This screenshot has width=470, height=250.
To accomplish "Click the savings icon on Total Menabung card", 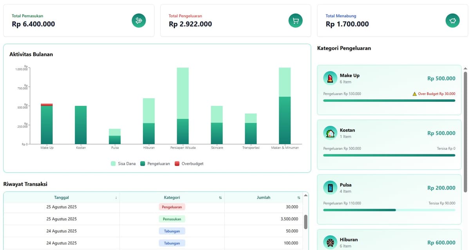I will click(453, 20).
